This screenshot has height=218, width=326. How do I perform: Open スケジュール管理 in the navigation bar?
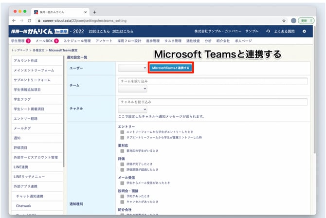[x=77, y=41]
